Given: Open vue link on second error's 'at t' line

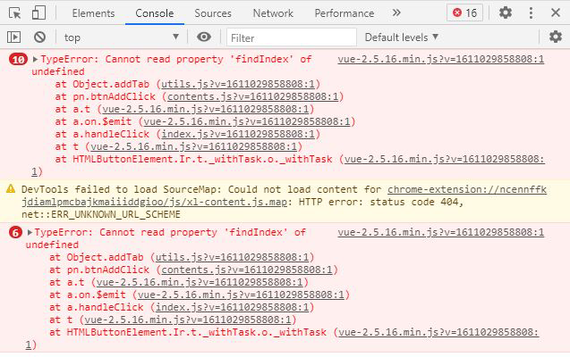Looking at the screenshot, I should (188, 320).
